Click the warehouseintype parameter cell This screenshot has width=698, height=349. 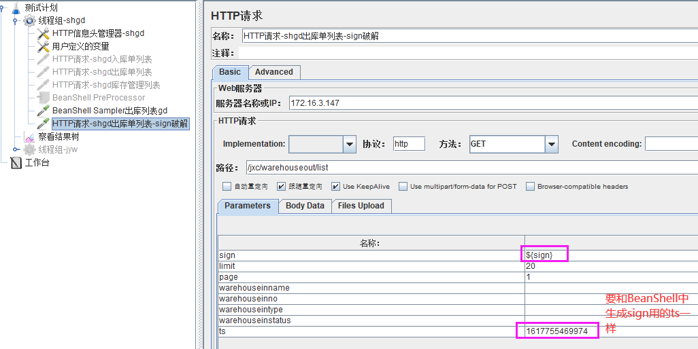(371, 310)
